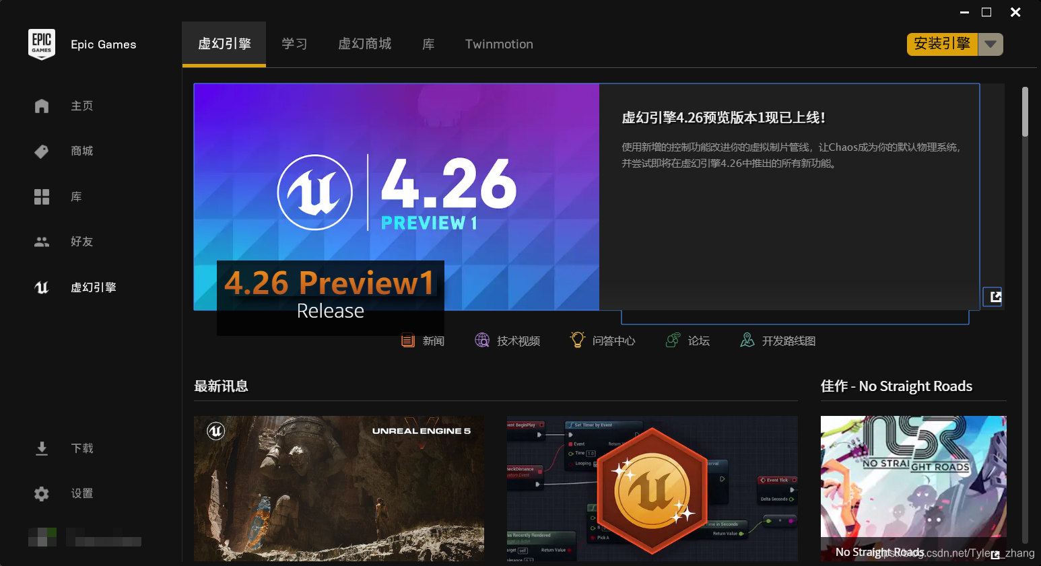Select 下载 in the sidebar
Screen dimensions: 1041x566
[82, 448]
